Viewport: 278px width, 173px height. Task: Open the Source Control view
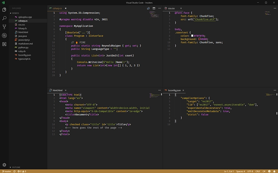[4, 26]
